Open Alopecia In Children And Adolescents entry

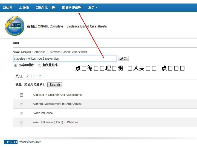(x=57, y=95)
